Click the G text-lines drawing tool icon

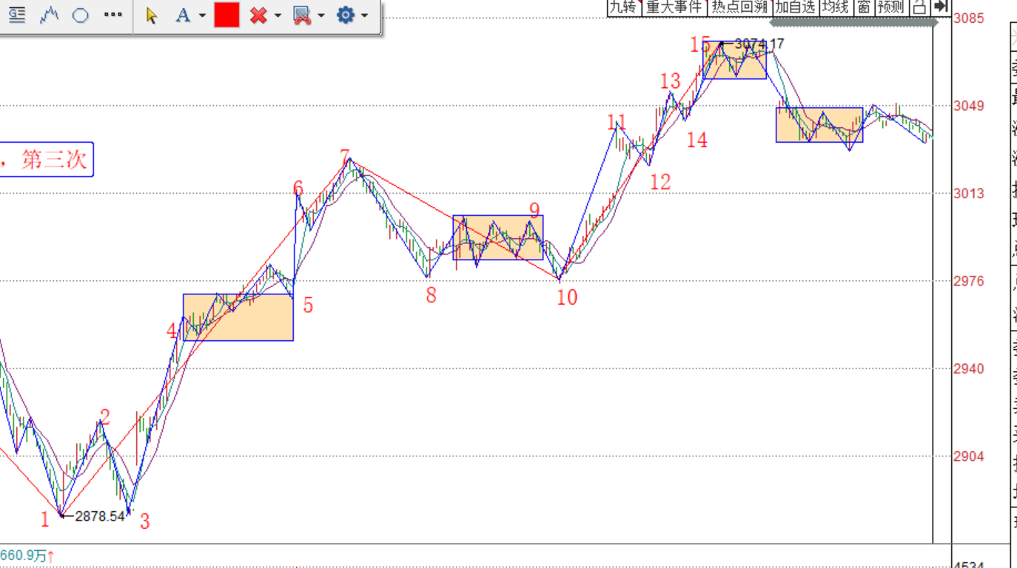pyautogui.click(x=16, y=15)
